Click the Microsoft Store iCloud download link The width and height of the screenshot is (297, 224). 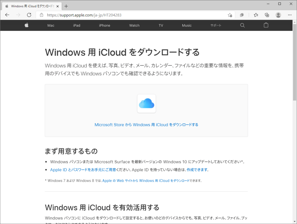click(146, 125)
